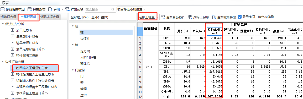
Task: Collapse the 门窗洞 category expander
Action: coord(72,70)
